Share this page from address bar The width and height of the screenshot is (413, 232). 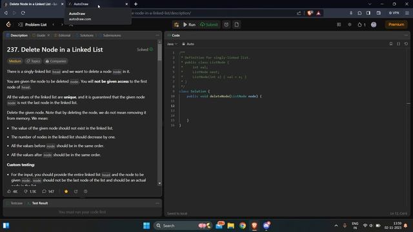tap(299, 13)
